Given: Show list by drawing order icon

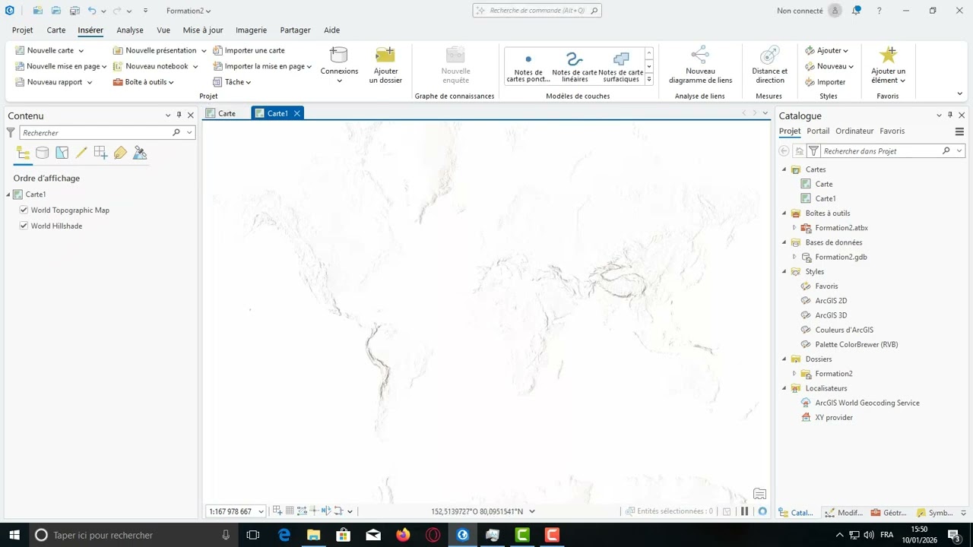Looking at the screenshot, I should coord(23,153).
